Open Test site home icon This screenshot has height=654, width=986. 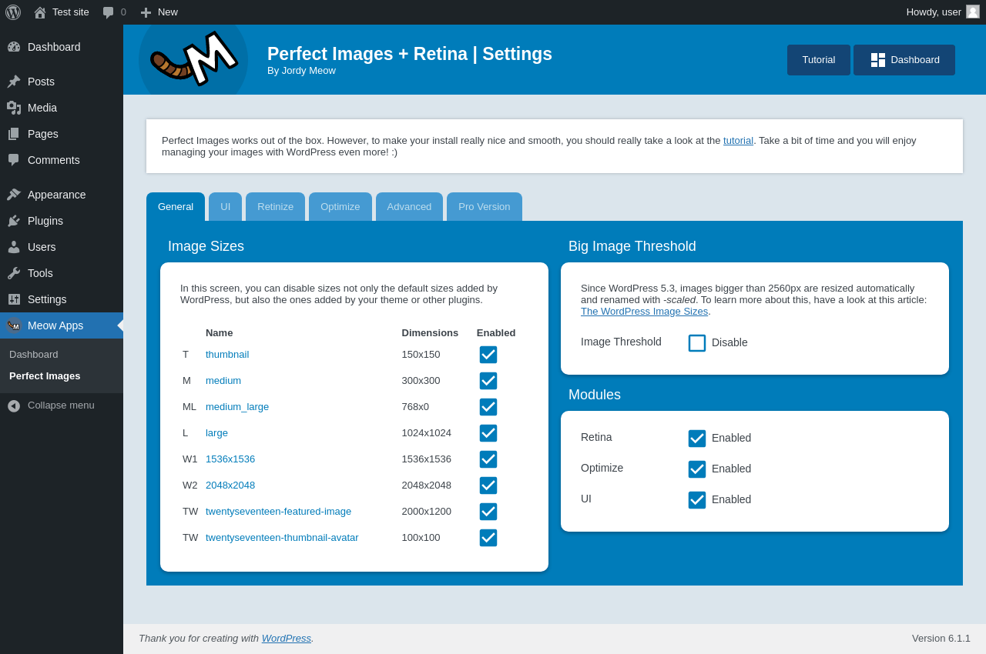coord(40,12)
